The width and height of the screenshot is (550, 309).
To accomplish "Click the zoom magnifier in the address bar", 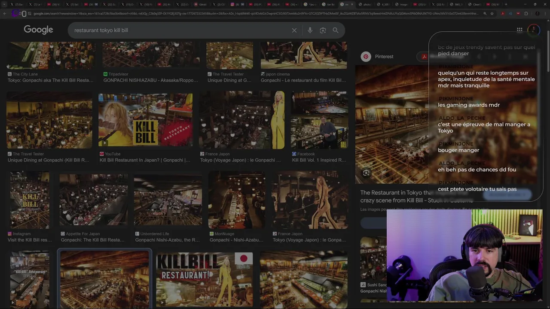I will click(485, 13).
